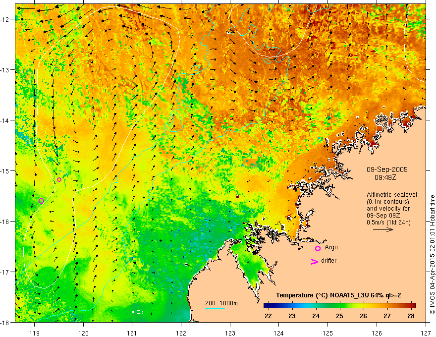The height and width of the screenshot is (337, 436).
Task: Click the longitude axis label 124
Action: point(279,333)
